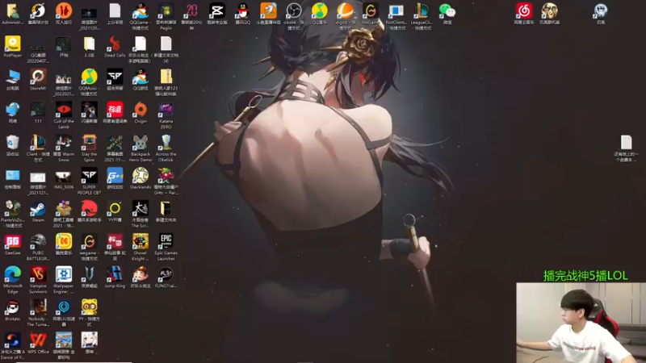Open the top-row WeGame icon

point(371,10)
